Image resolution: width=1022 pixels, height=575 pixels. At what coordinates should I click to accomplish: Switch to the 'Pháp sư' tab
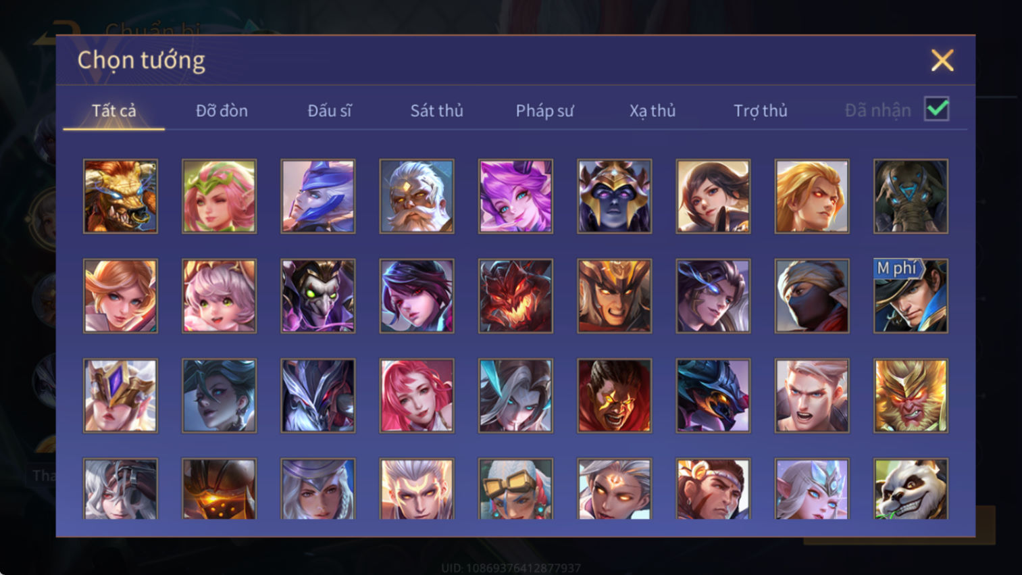pos(544,111)
